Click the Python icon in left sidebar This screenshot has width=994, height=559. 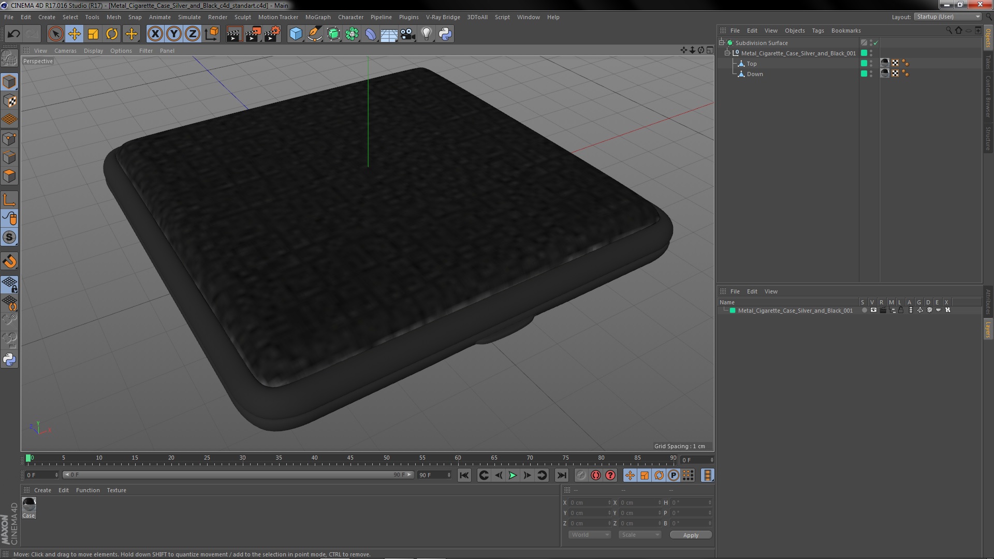coord(9,359)
